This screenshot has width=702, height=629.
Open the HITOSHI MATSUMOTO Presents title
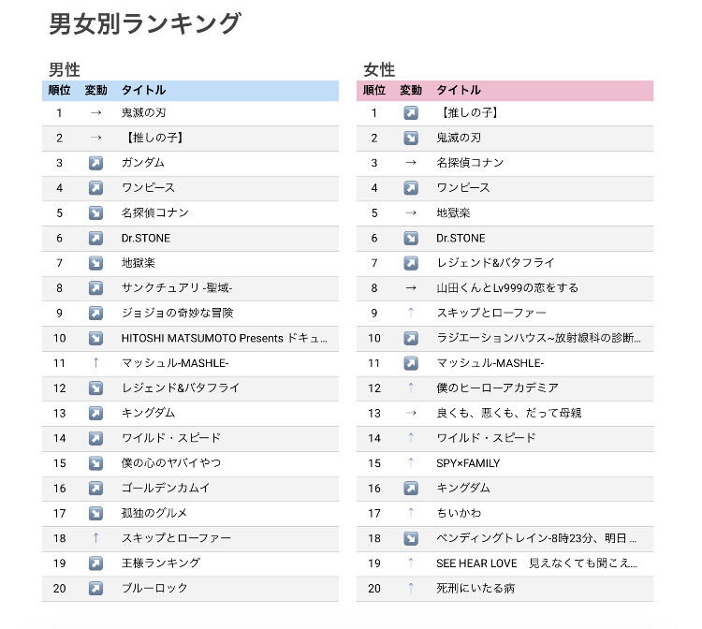coord(224,338)
